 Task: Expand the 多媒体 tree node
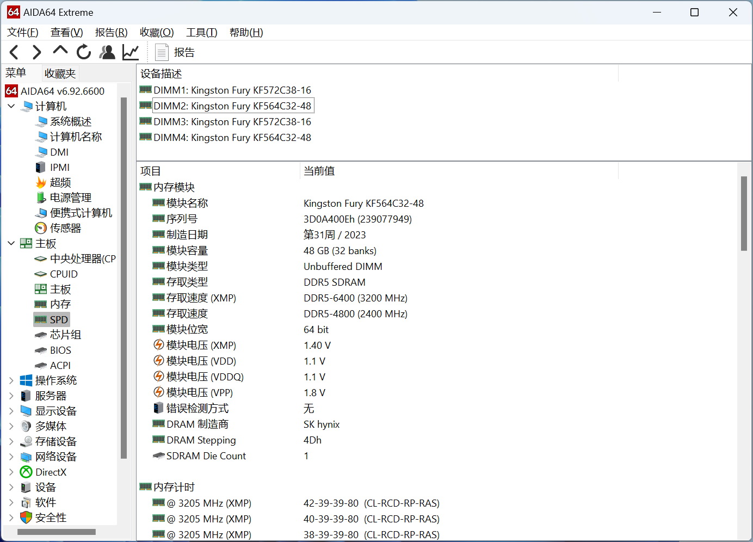click(x=11, y=426)
